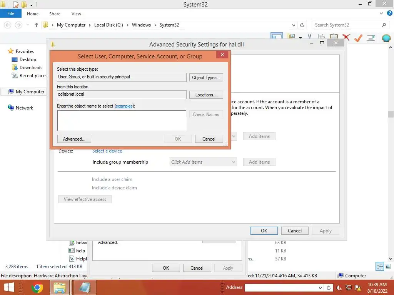Switch to large icons view layout
Screen dimensions: 394x295
click(x=388, y=267)
